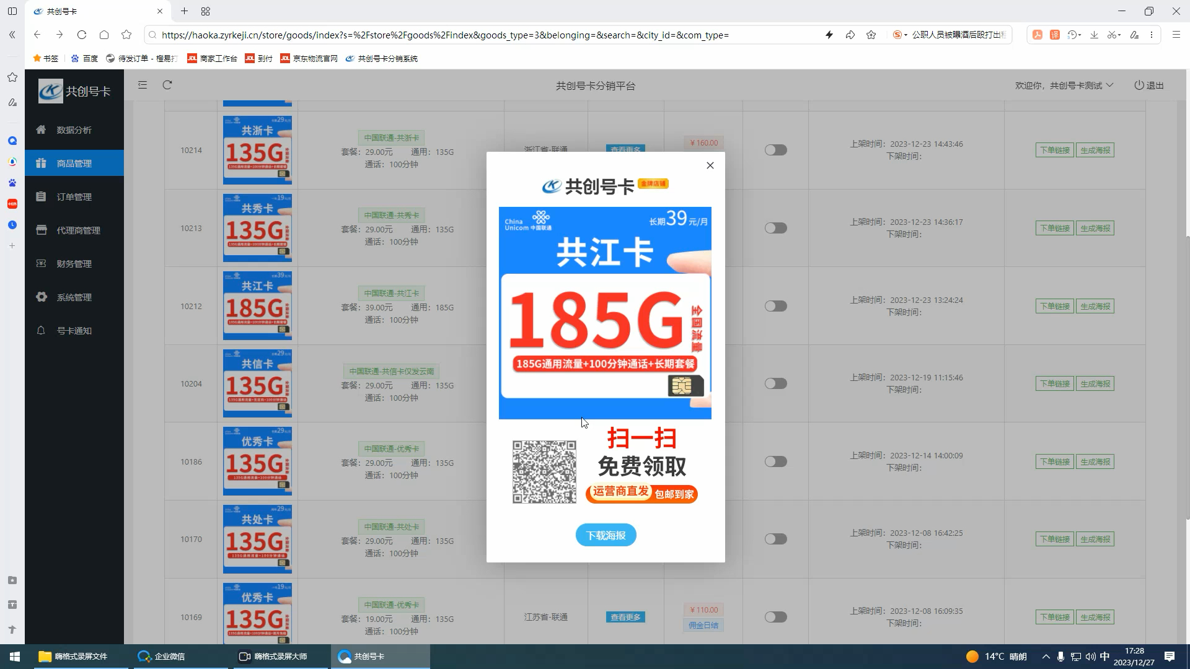Open the 共浙卡 135G thumbnail for 10214

pyautogui.click(x=257, y=150)
